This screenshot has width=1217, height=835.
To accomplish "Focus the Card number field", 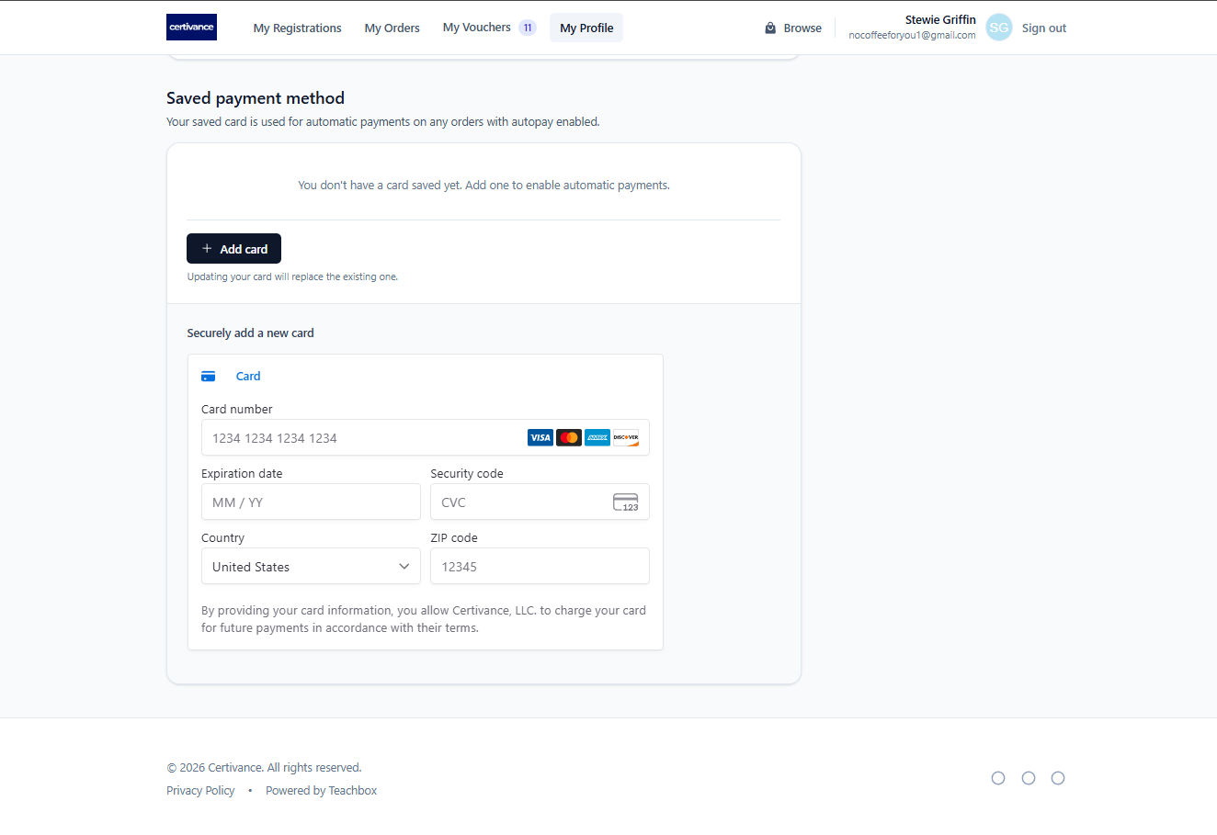I will (426, 438).
